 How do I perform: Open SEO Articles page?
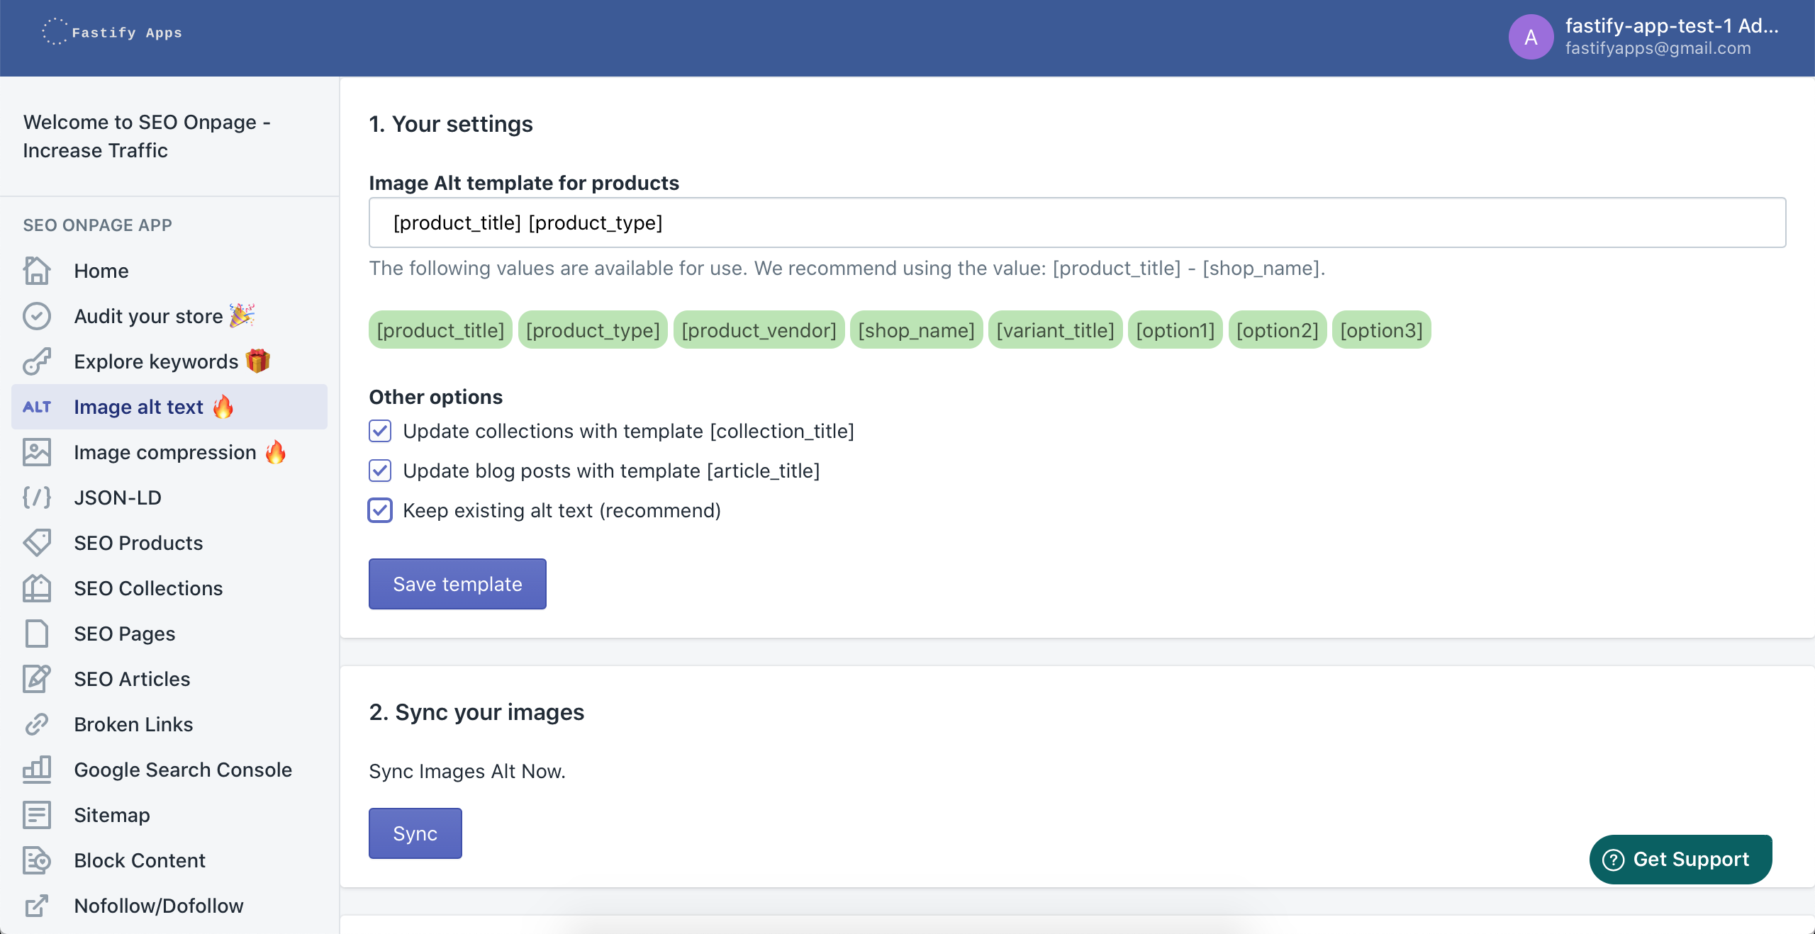tap(169, 679)
